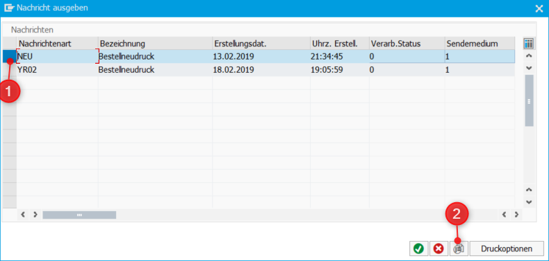Click the left horizontal scroll left arrow
The image size is (549, 261).
point(23,215)
